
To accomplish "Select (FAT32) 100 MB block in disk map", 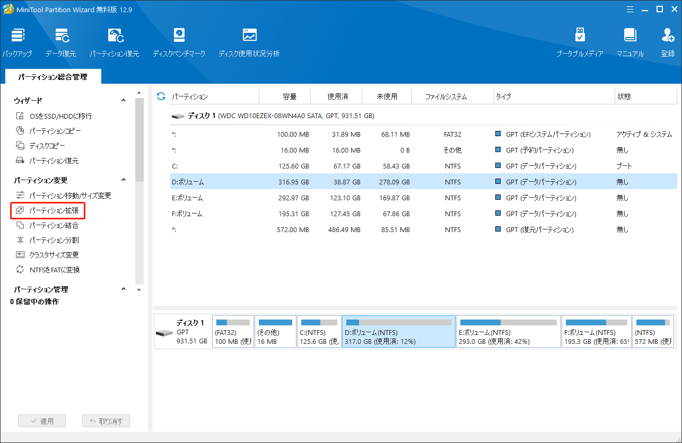I will 233,332.
